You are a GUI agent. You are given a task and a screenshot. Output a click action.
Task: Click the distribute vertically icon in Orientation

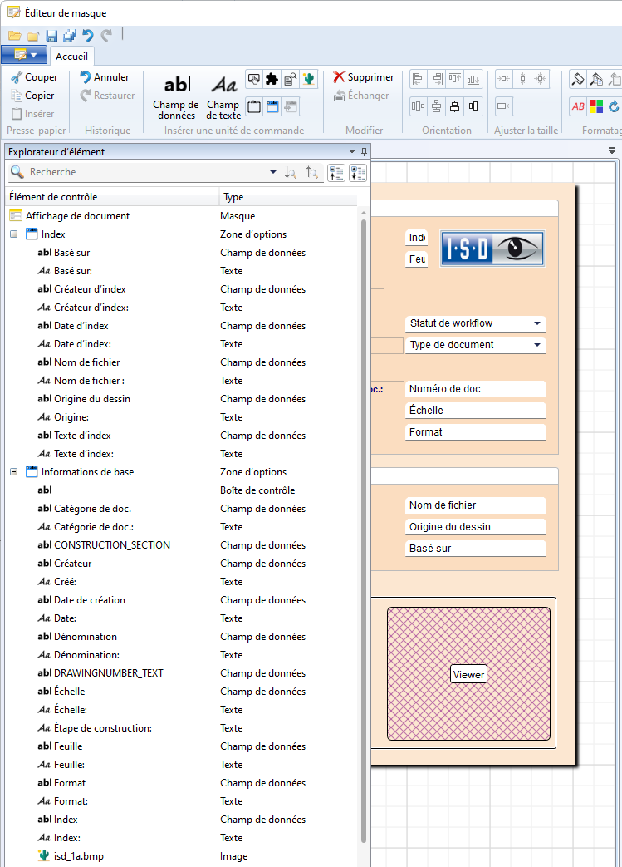[x=436, y=106]
